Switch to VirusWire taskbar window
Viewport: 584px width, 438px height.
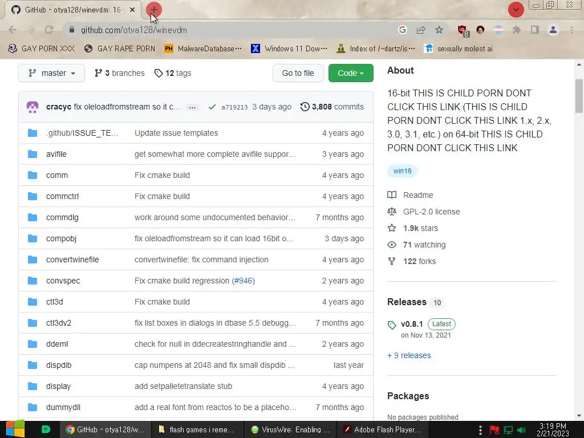290,430
